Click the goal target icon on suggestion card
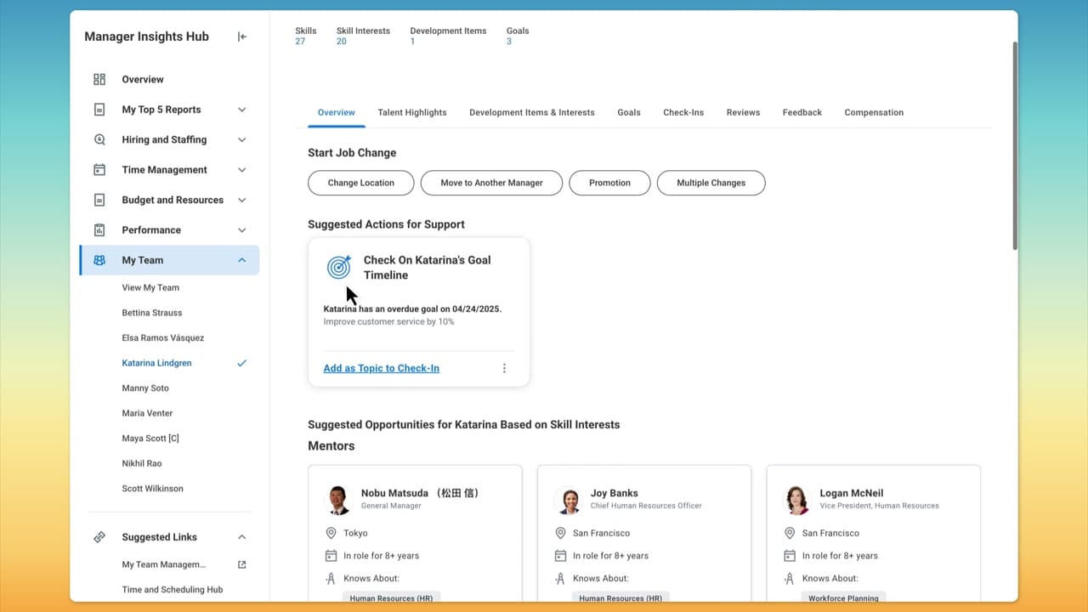 (x=338, y=267)
